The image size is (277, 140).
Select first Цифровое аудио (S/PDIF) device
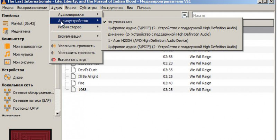click(x=172, y=28)
